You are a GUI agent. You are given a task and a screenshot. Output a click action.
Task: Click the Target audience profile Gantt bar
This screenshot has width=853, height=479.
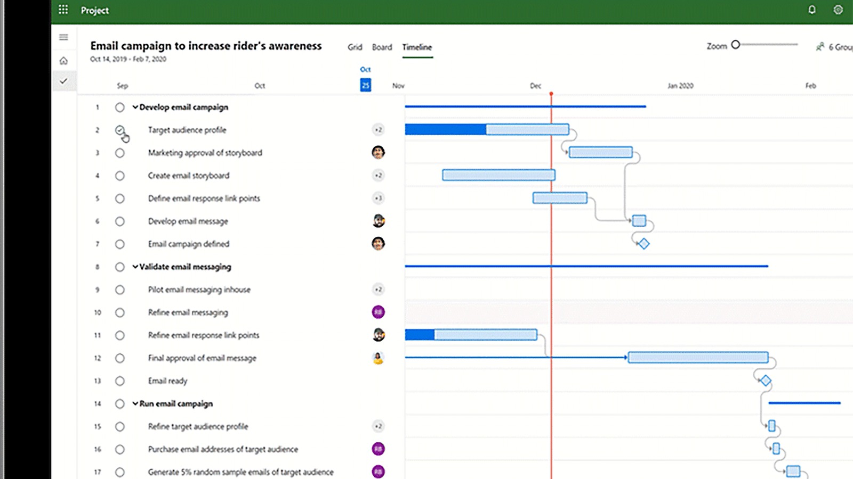(x=487, y=129)
